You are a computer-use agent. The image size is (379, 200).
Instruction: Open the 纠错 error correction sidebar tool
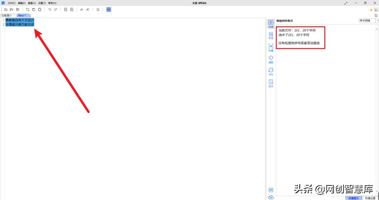tap(271, 48)
